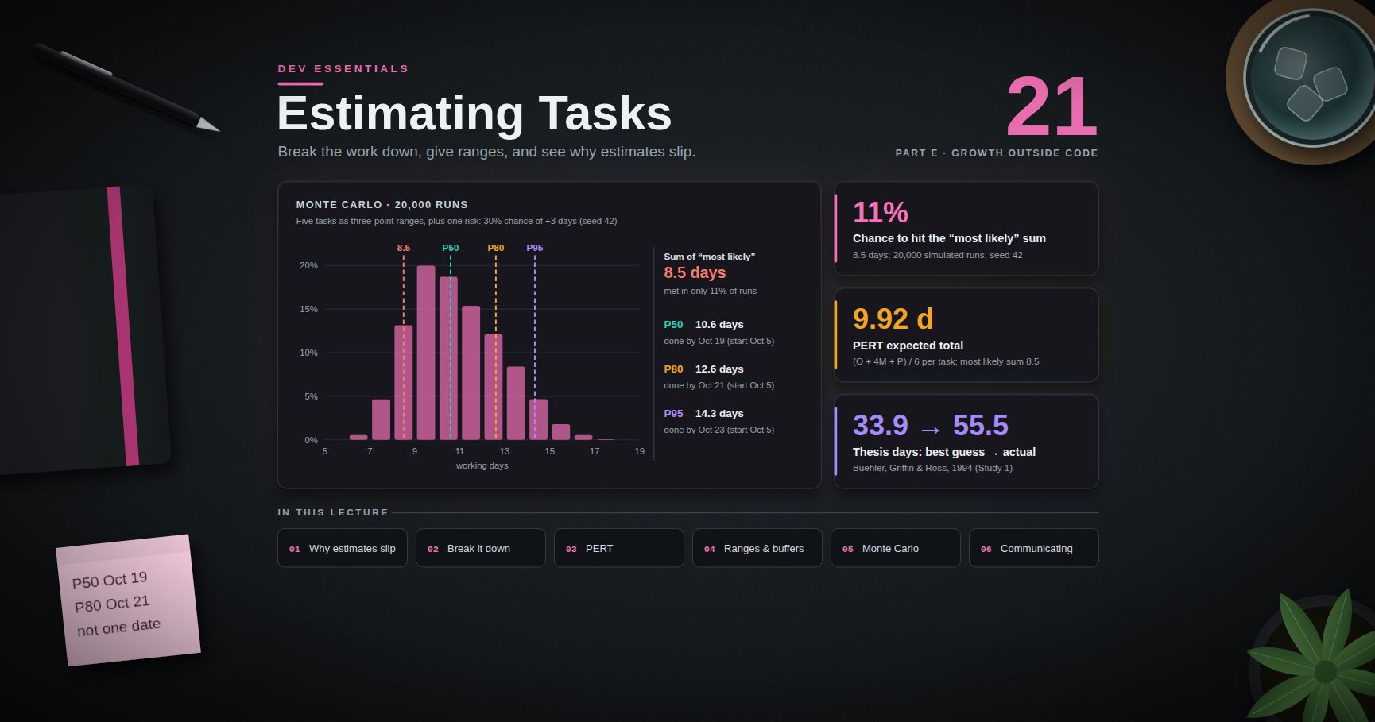Click the "11%" stat card figure
The width and height of the screenshot is (1375, 722).
tap(881, 212)
